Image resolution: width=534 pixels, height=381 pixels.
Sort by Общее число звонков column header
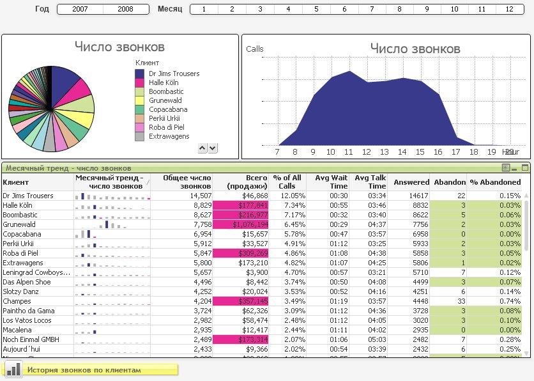point(181,182)
